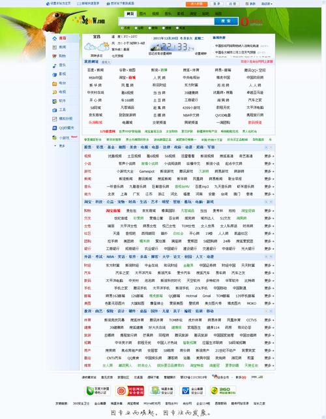Select the 搜狗 search engine radio button
Image resolution: width=326 pixels, height=419 pixels.
pos(150,28)
